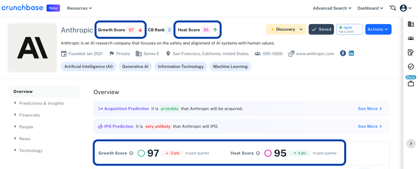
Task: Click the building icon beside Series E
Action: coord(138,54)
